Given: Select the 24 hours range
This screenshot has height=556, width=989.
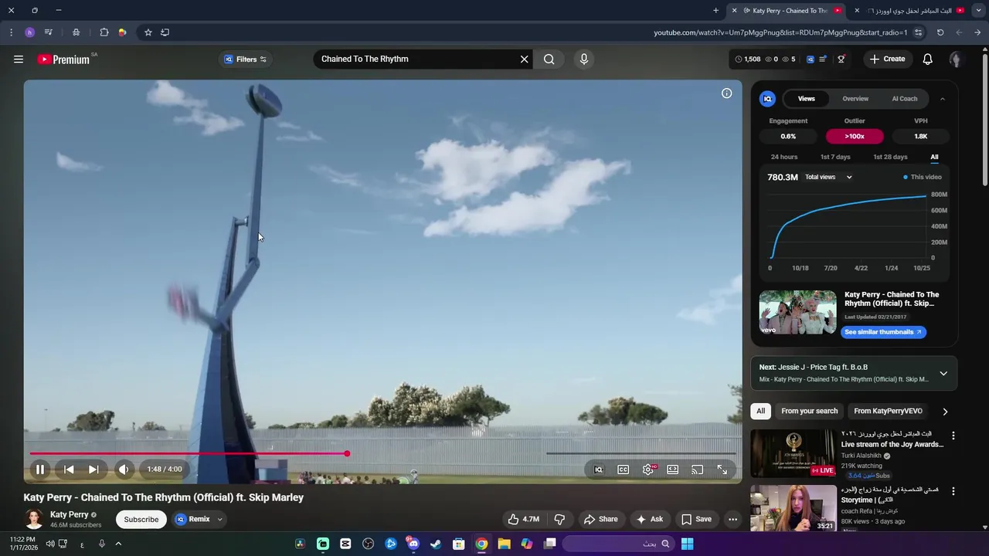Looking at the screenshot, I should tap(784, 157).
